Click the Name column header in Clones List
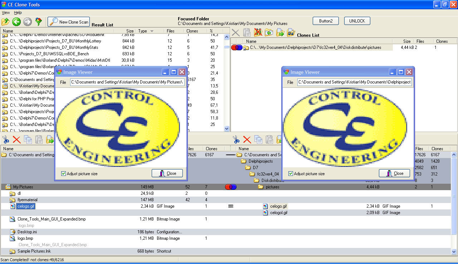458x264 pixels. (x=251, y=41)
